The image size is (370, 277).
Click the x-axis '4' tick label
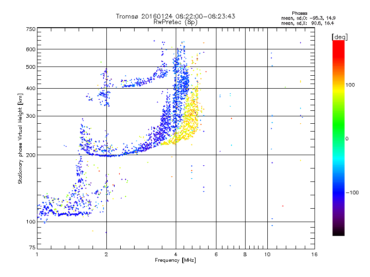click(176, 254)
